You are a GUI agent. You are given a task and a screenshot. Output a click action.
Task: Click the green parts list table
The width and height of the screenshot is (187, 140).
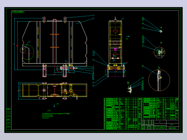click(141, 113)
